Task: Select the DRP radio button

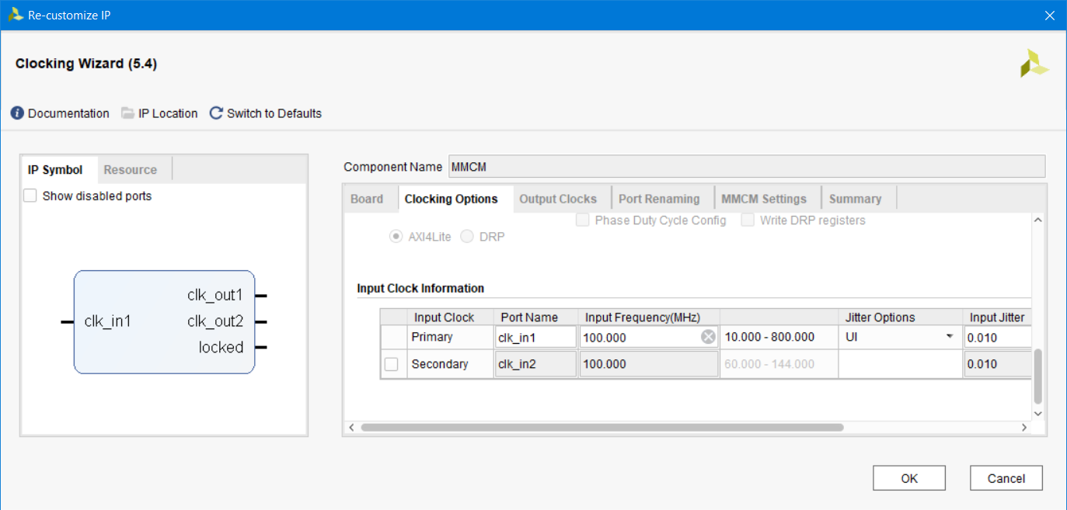Action: [x=467, y=237]
